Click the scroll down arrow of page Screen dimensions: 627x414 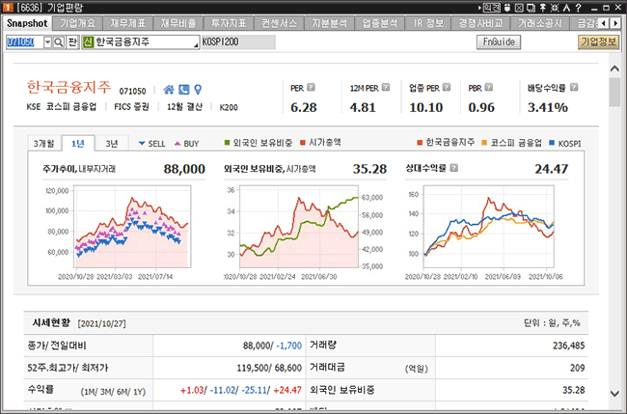[x=615, y=393]
